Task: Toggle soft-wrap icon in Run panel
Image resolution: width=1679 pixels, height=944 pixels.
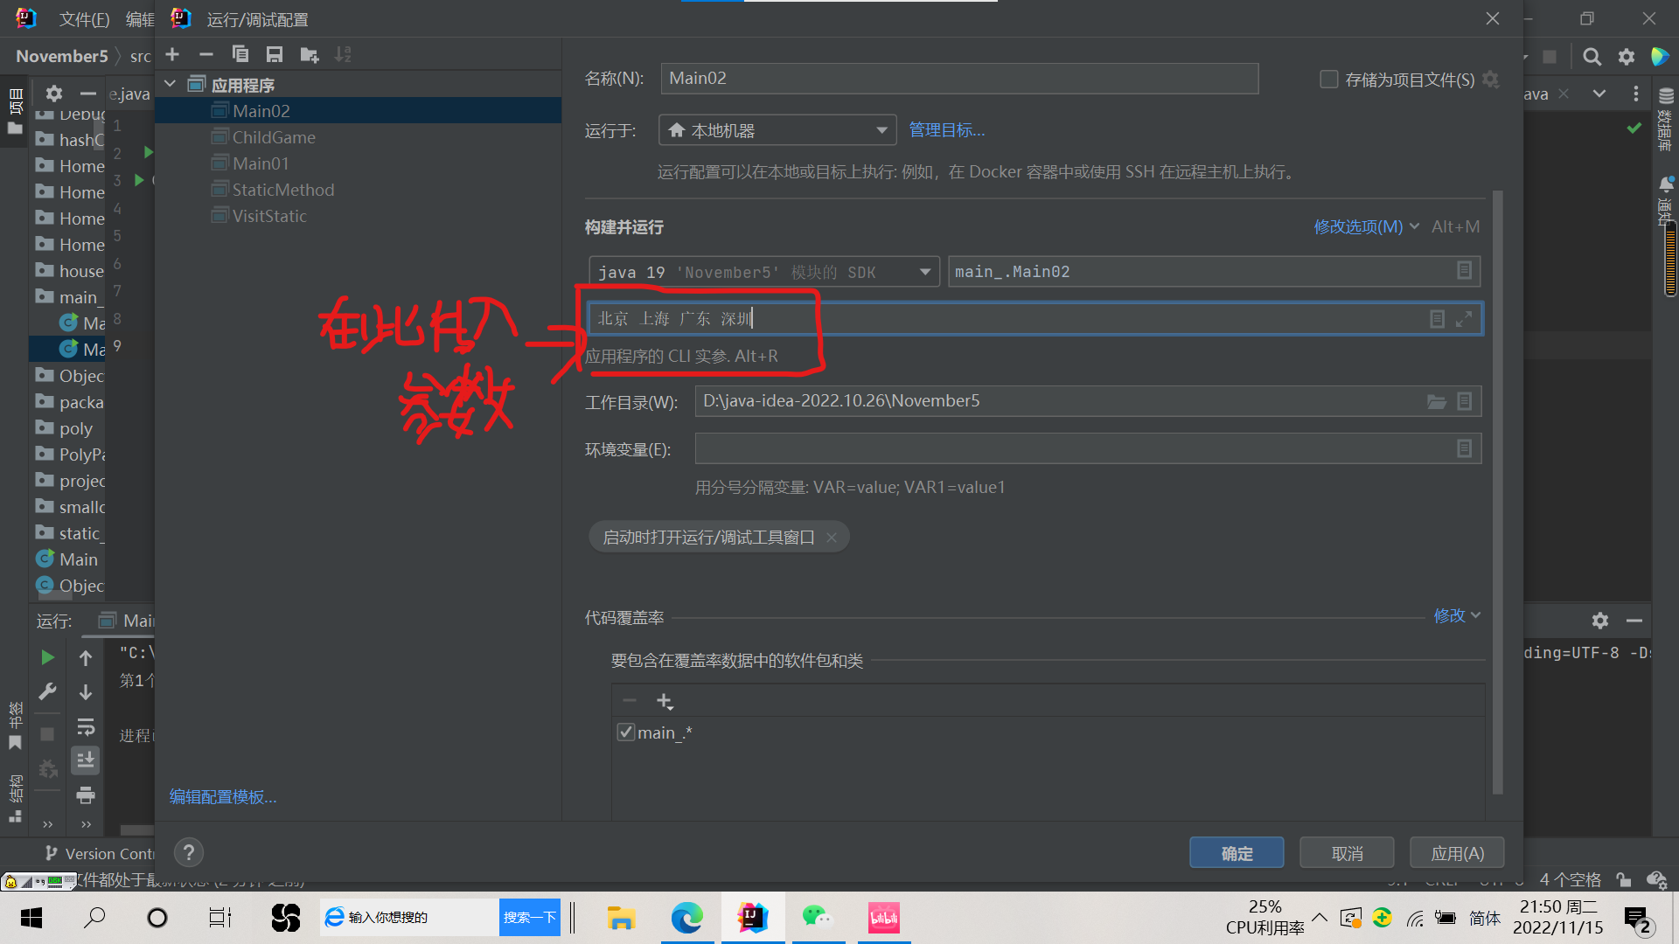Action: [x=86, y=727]
